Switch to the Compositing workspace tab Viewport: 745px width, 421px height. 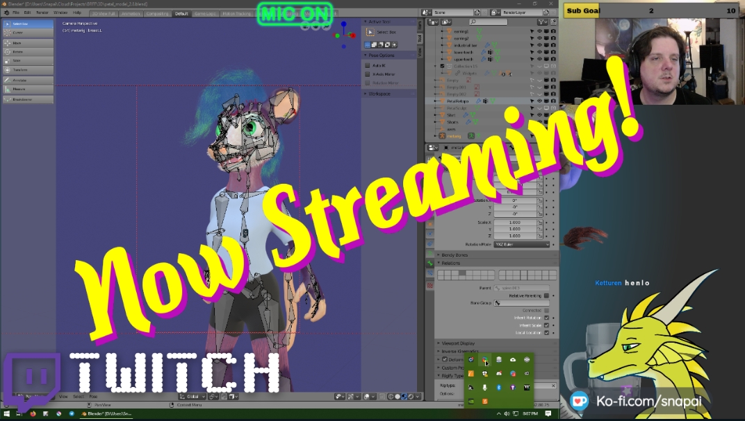[157, 14]
